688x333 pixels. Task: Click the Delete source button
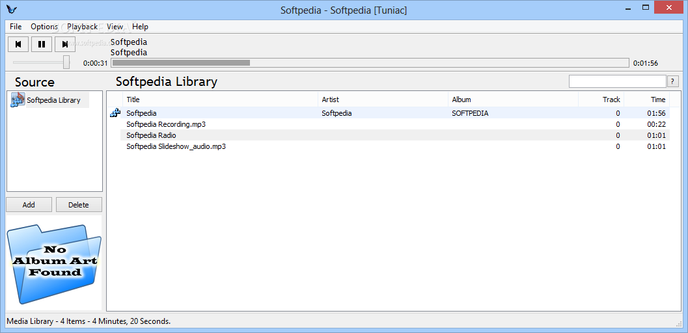pyautogui.click(x=79, y=205)
